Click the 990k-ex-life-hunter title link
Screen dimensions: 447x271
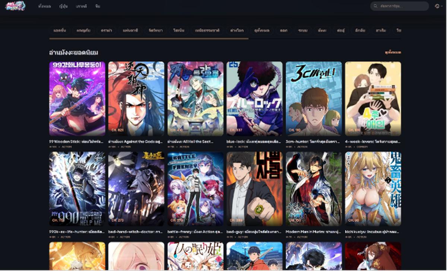pos(77,232)
